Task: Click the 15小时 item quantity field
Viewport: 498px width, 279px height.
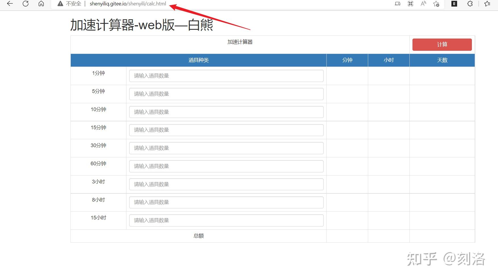Action: tap(226, 220)
